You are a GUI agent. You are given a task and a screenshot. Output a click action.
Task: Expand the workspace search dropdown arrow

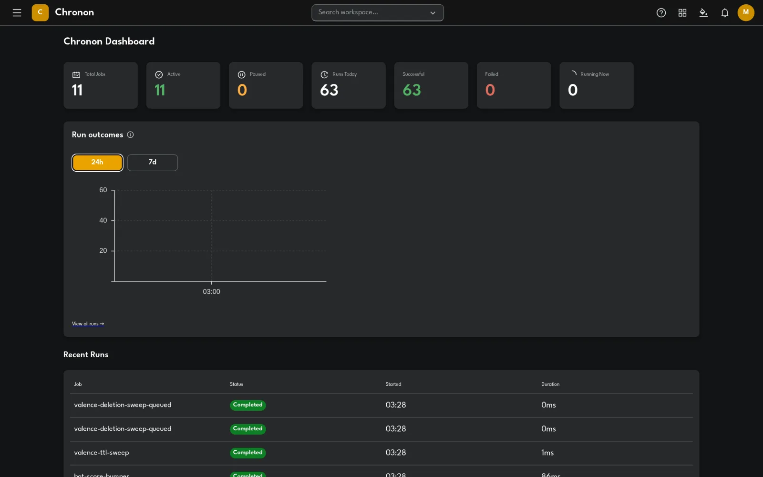(x=433, y=13)
